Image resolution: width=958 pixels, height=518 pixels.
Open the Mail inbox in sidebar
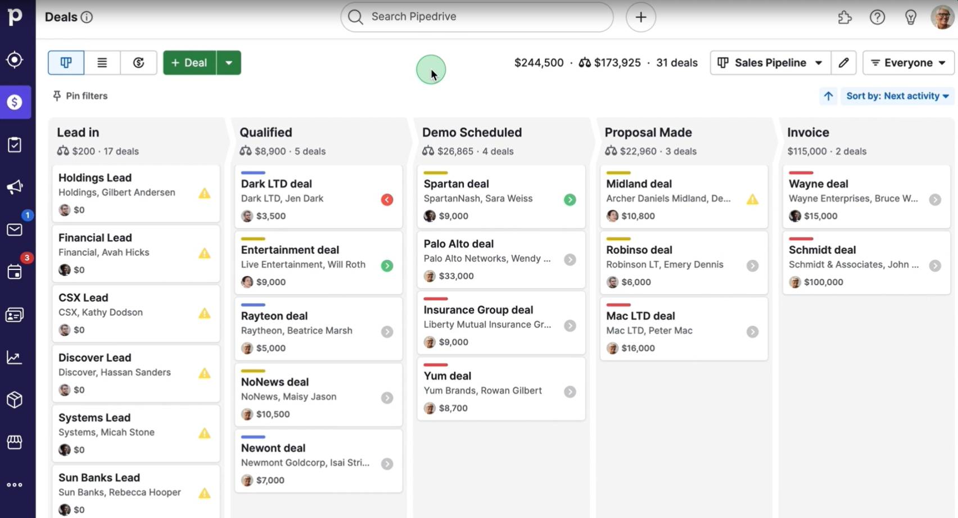click(15, 229)
